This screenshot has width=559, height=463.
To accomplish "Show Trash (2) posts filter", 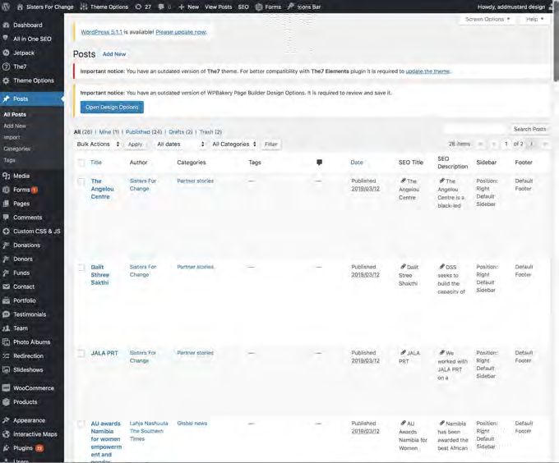I will pos(210,132).
